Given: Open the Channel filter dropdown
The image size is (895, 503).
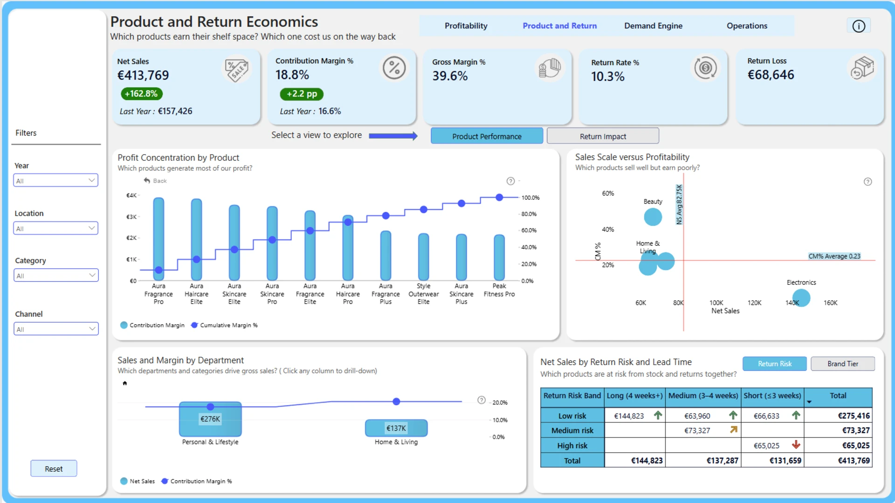Looking at the screenshot, I should [x=56, y=329].
